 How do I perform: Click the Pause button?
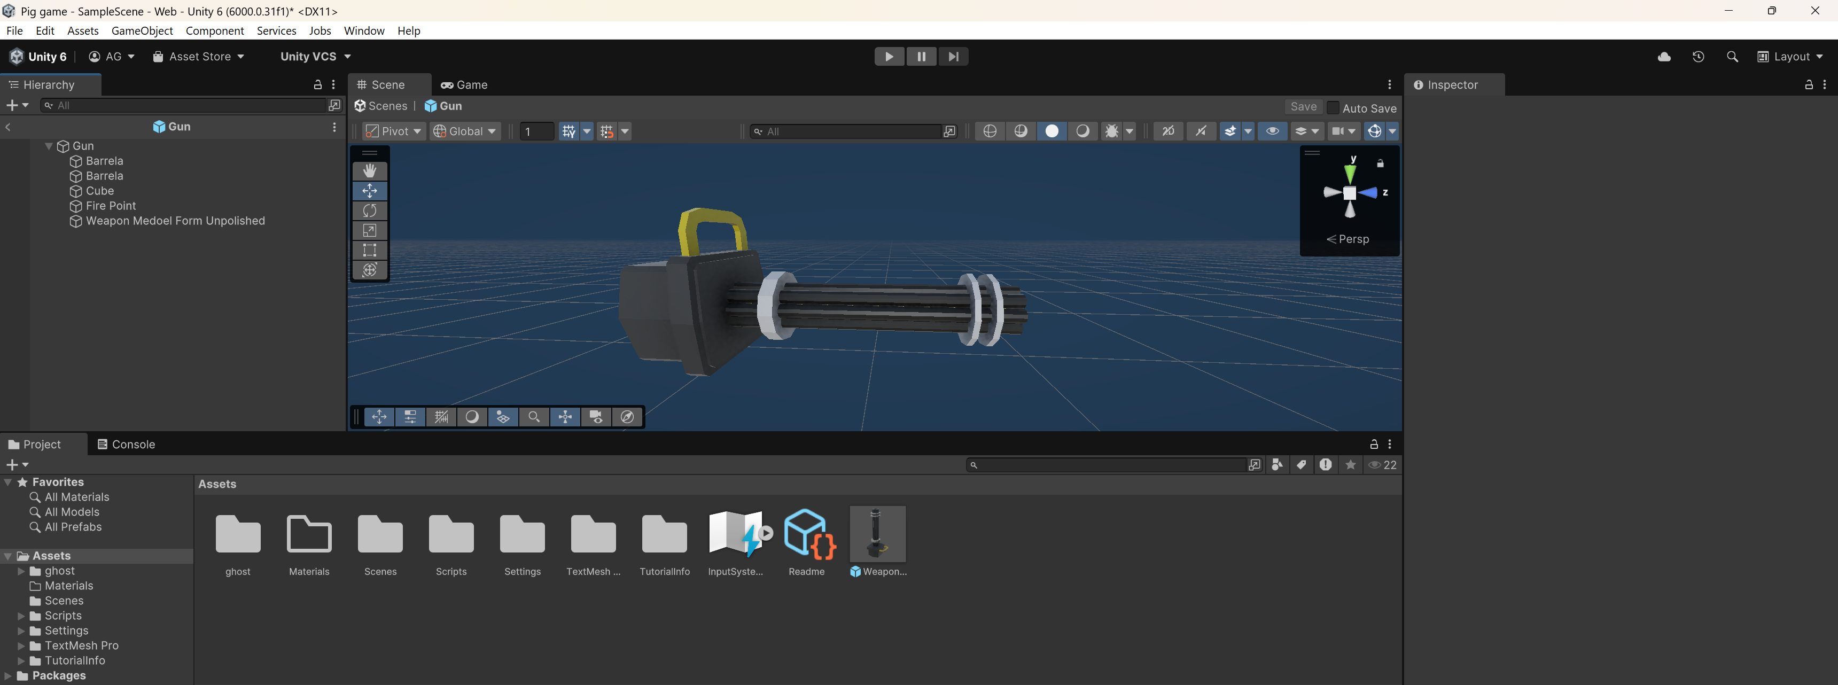pos(921,56)
